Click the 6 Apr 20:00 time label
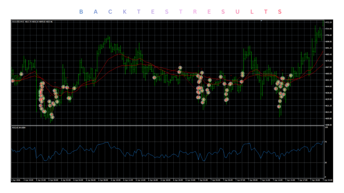Viewport: 344px width, 193px height. (x=178, y=180)
